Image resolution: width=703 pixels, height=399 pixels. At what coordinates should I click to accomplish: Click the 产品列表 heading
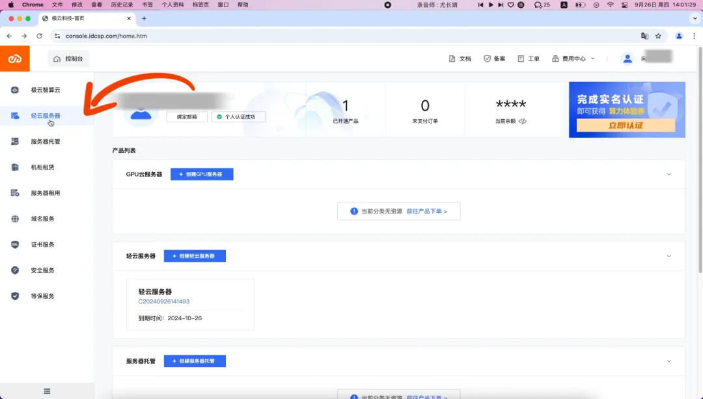point(124,150)
